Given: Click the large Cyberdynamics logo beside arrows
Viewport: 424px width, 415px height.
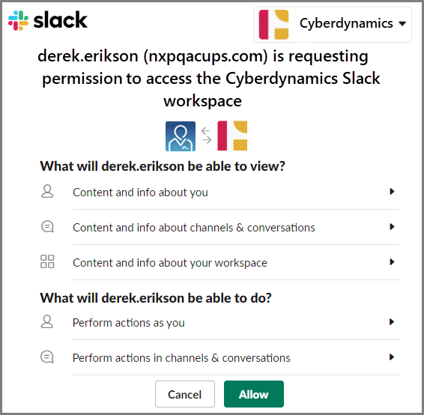Looking at the screenshot, I should point(232,136).
